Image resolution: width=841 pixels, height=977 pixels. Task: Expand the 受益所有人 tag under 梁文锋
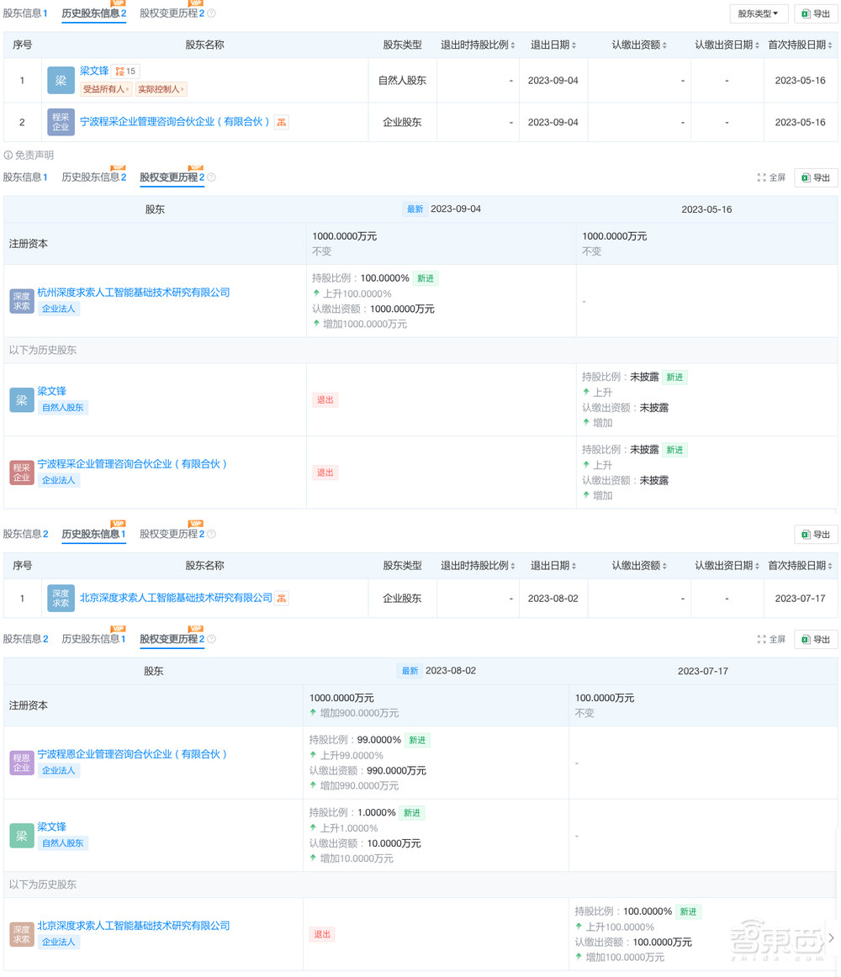[x=106, y=89]
